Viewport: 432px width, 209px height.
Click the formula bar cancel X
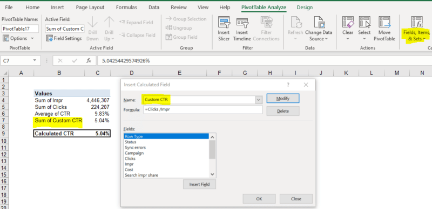pyautogui.click(x=60, y=60)
